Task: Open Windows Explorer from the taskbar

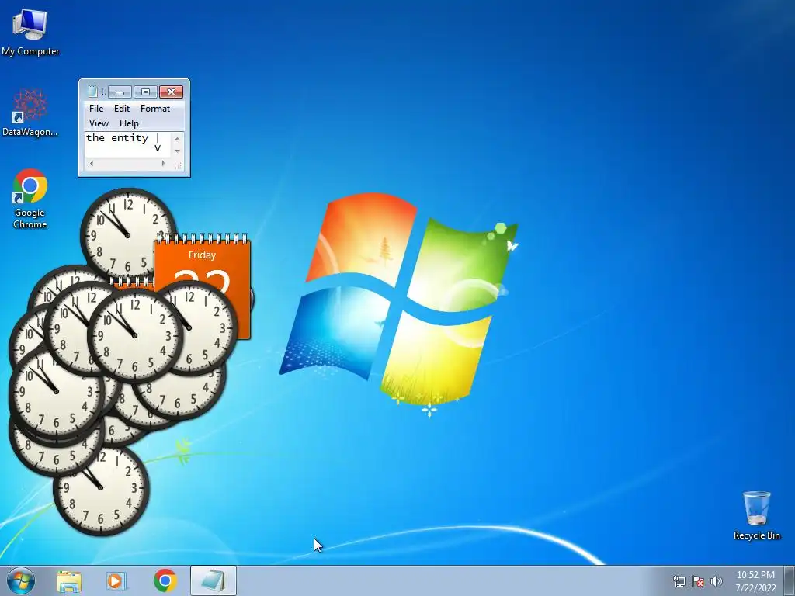Action: (x=69, y=580)
